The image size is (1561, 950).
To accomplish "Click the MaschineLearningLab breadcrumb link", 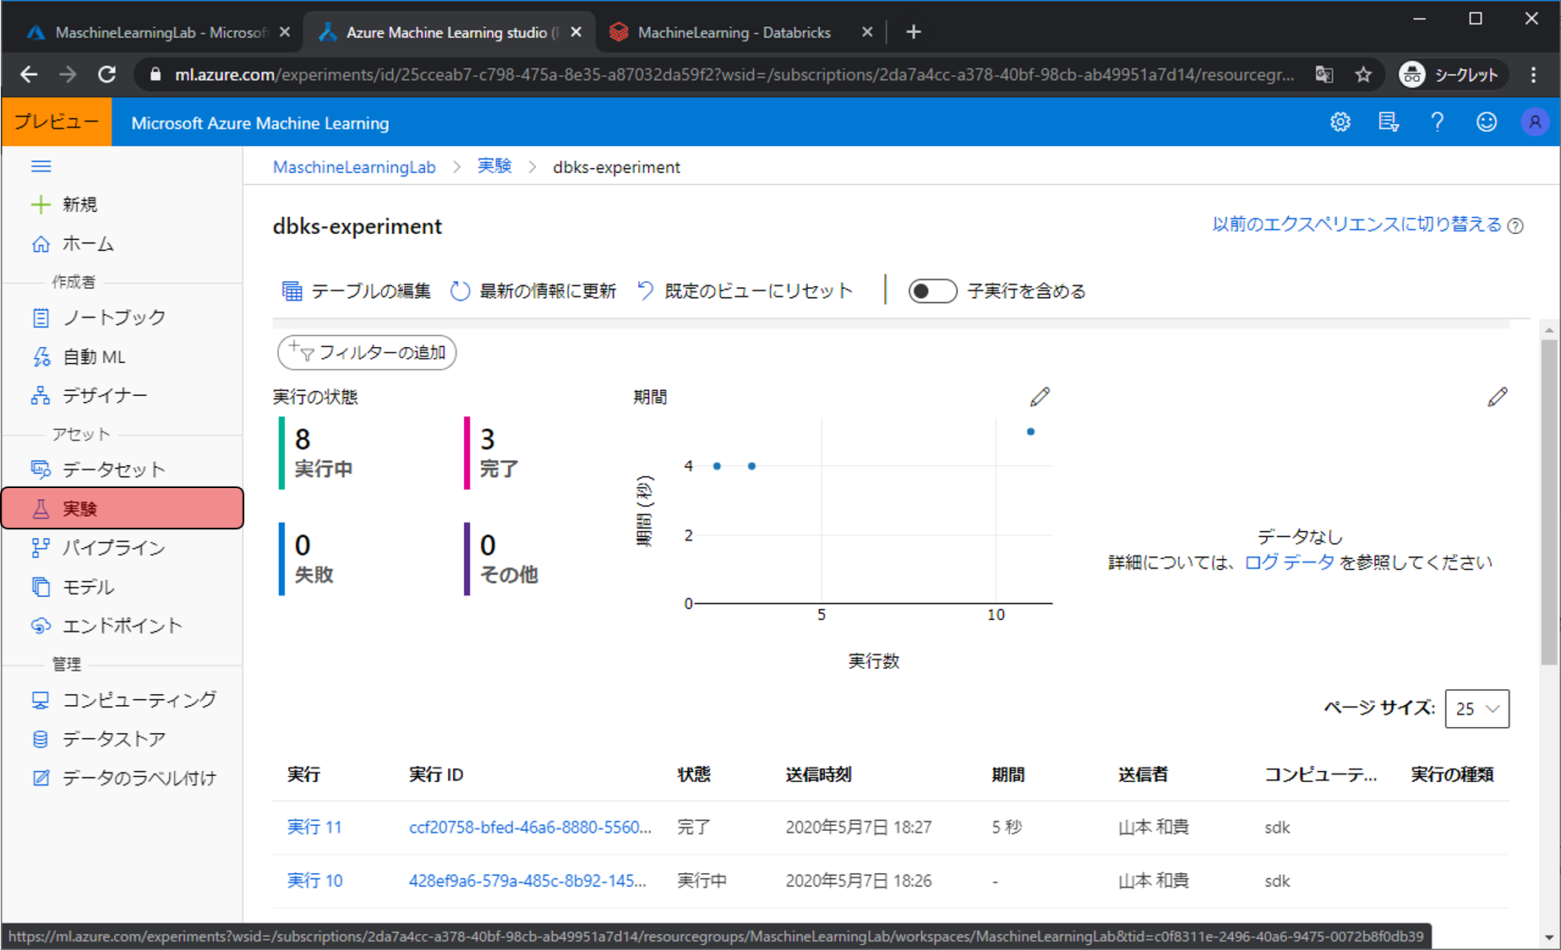I will click(354, 167).
